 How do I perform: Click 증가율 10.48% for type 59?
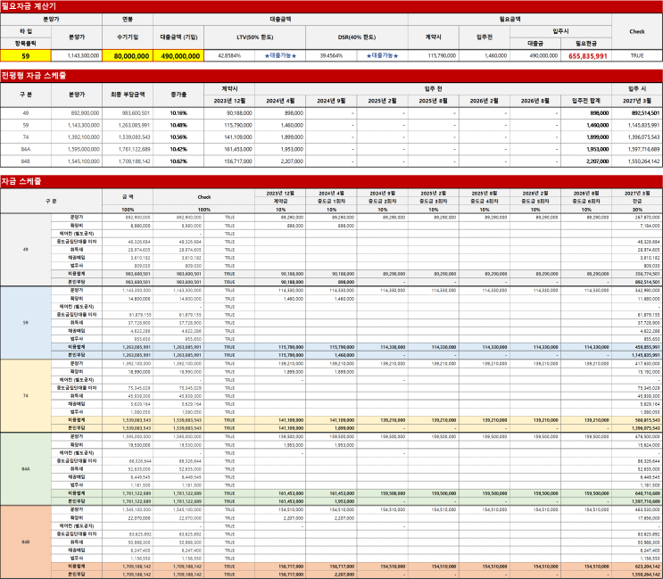pyautogui.click(x=178, y=125)
